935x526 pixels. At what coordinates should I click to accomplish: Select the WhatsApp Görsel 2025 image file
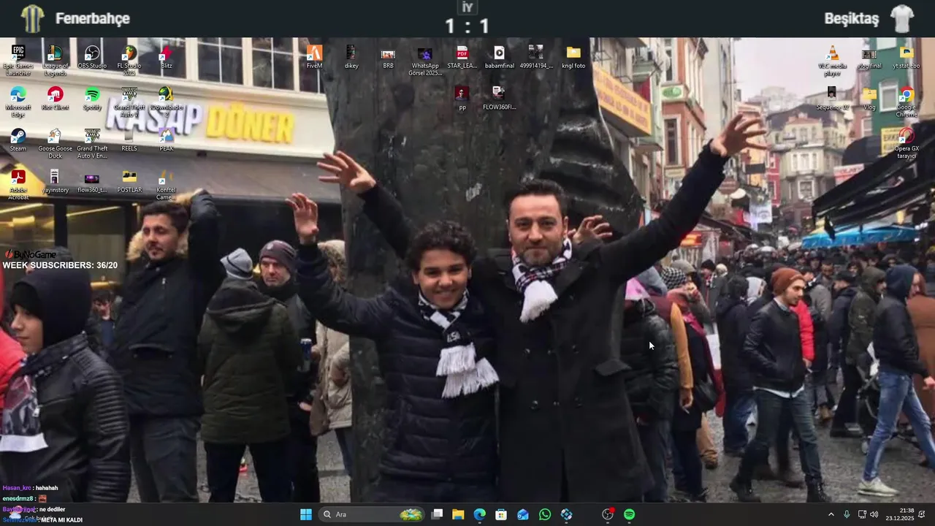[425, 61]
